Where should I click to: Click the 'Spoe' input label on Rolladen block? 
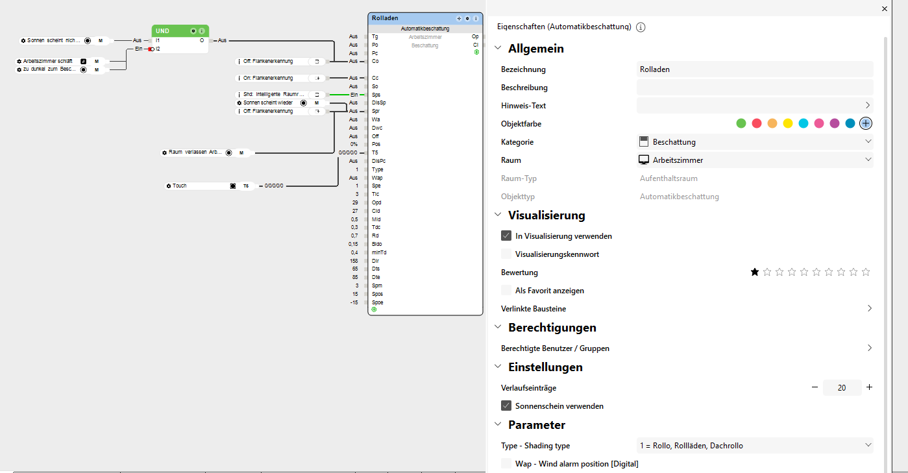[x=378, y=302]
